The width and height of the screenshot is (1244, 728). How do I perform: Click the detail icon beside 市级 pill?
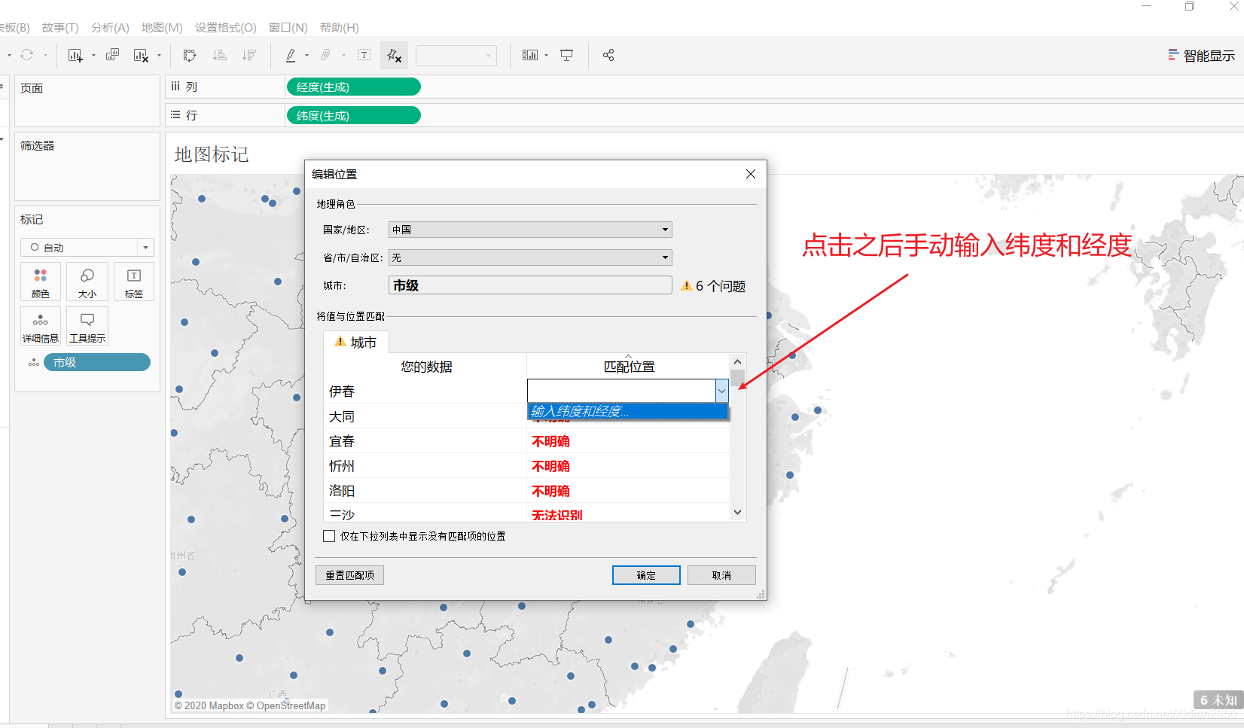pyautogui.click(x=34, y=363)
